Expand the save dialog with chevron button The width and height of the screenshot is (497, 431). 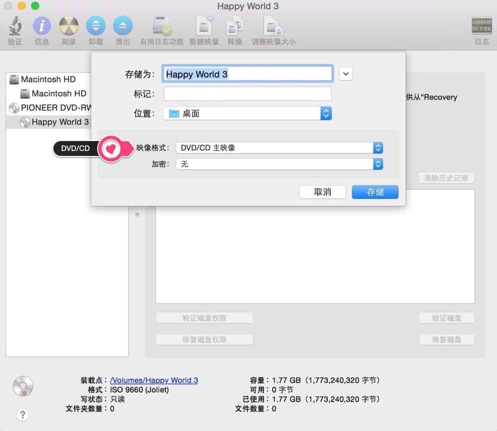(346, 74)
